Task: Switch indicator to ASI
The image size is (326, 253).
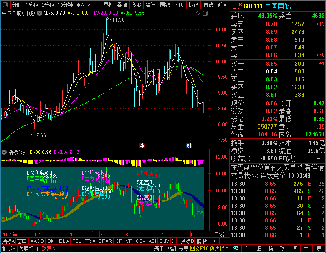Action: point(152,241)
